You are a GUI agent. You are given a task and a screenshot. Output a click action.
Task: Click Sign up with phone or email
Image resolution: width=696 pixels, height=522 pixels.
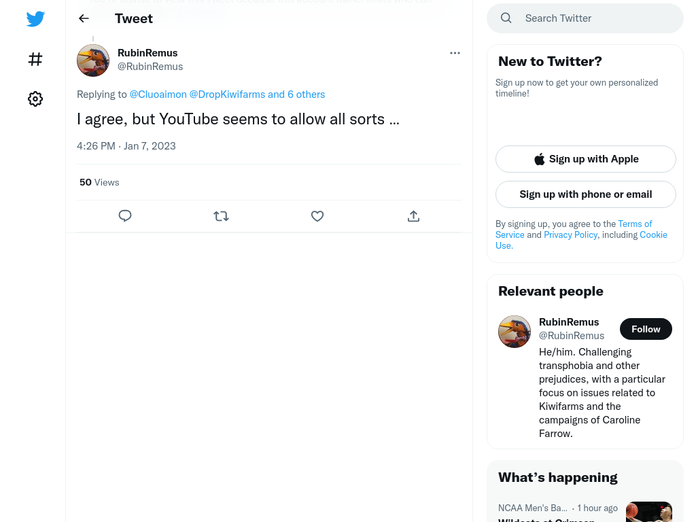[x=585, y=194]
